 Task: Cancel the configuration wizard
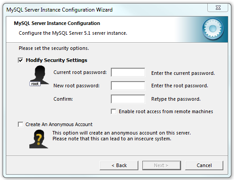[204, 165]
